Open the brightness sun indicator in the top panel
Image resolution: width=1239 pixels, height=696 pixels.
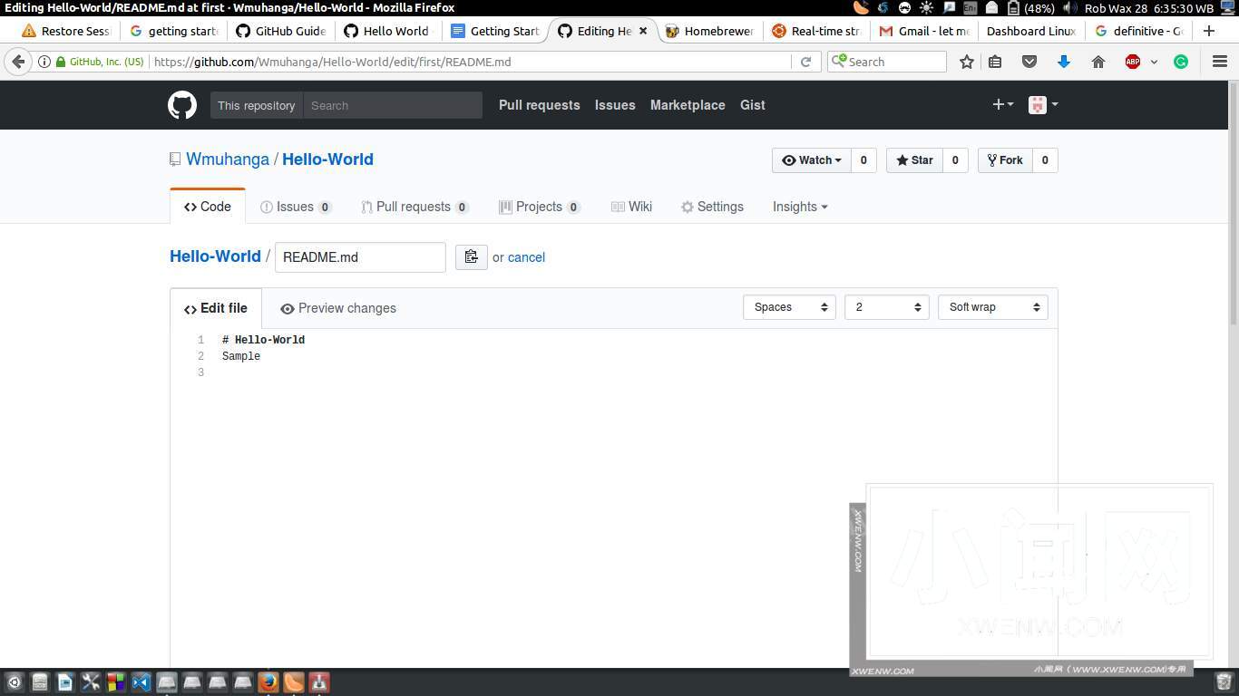coord(926,8)
